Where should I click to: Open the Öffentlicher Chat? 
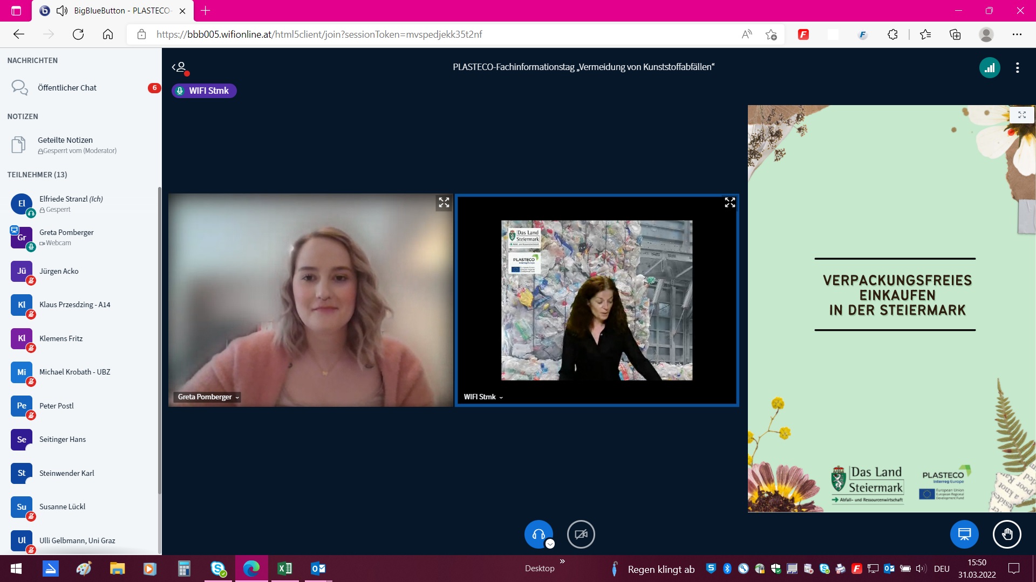pyautogui.click(x=81, y=88)
